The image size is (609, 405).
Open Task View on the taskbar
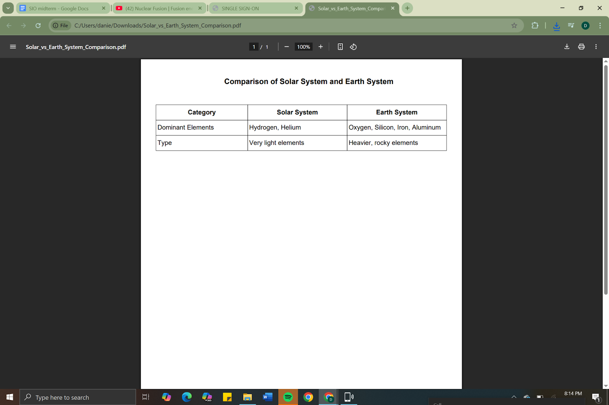coord(146,397)
